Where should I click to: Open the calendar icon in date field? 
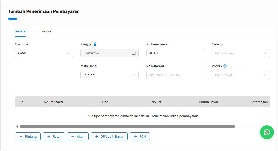click(133, 53)
